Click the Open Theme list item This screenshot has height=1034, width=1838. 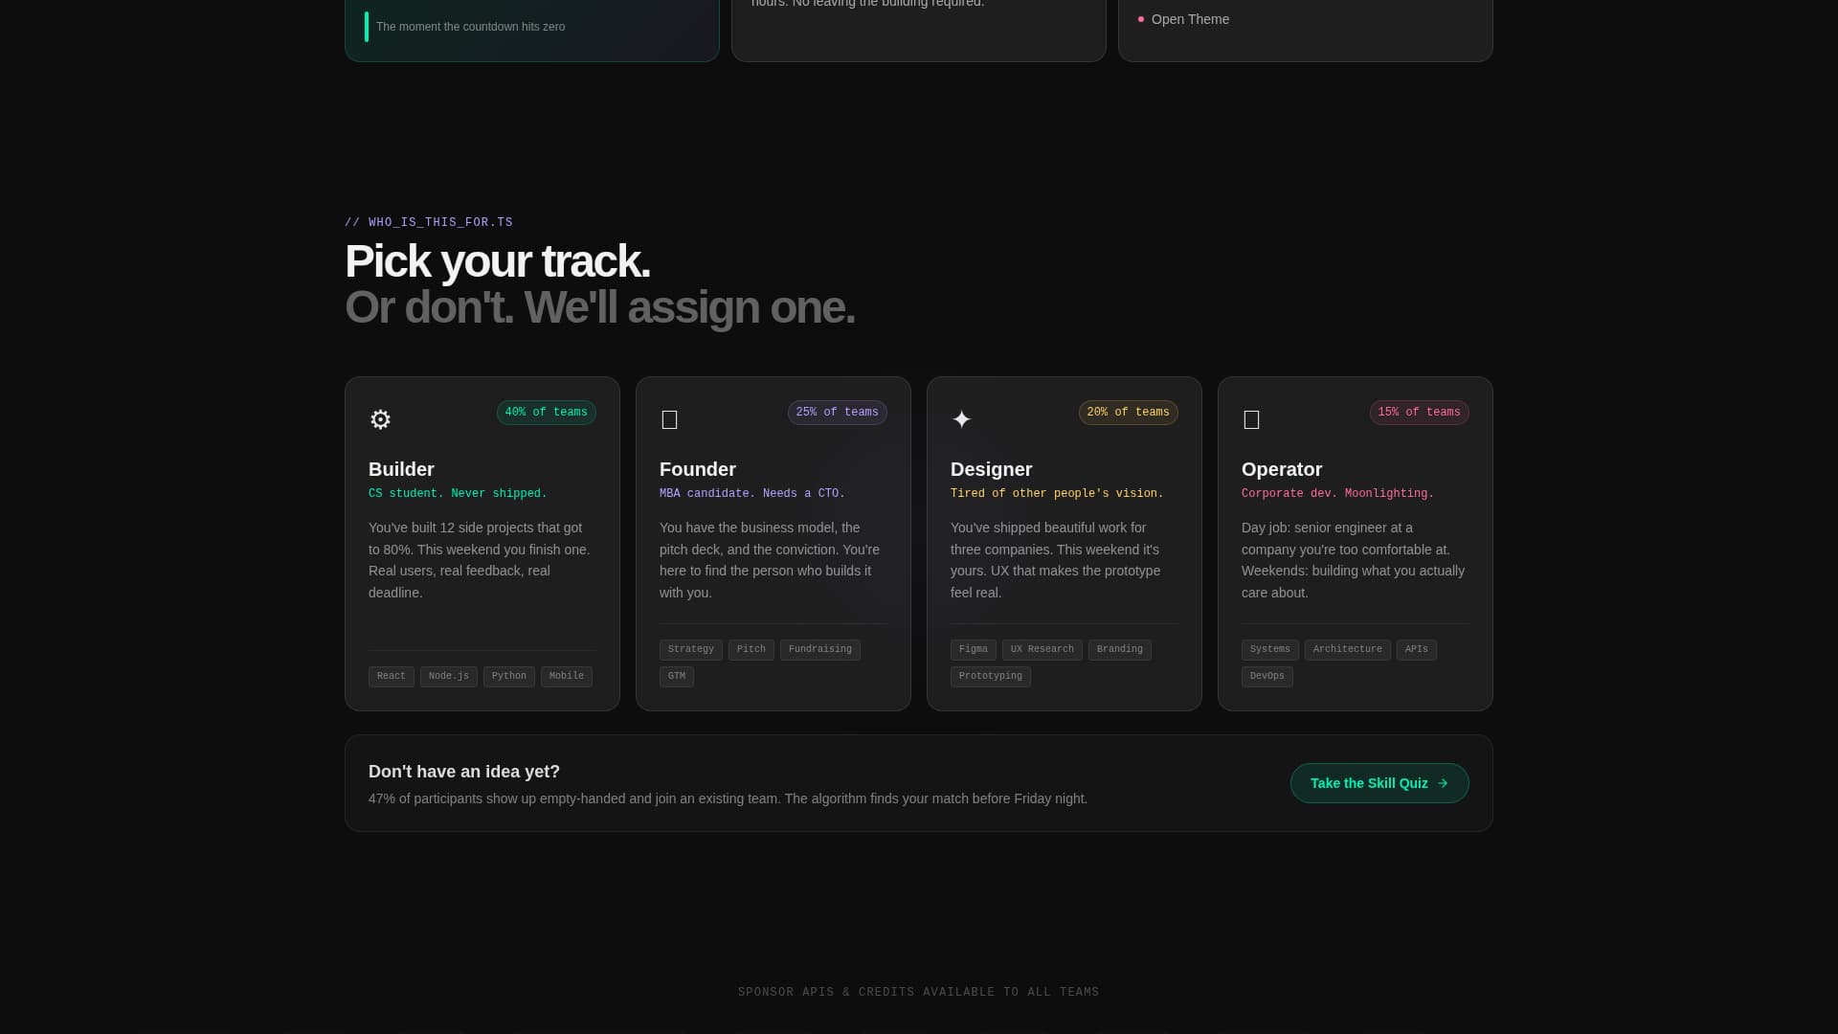point(1190,19)
